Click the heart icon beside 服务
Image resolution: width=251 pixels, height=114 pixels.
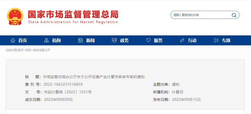click(148, 40)
